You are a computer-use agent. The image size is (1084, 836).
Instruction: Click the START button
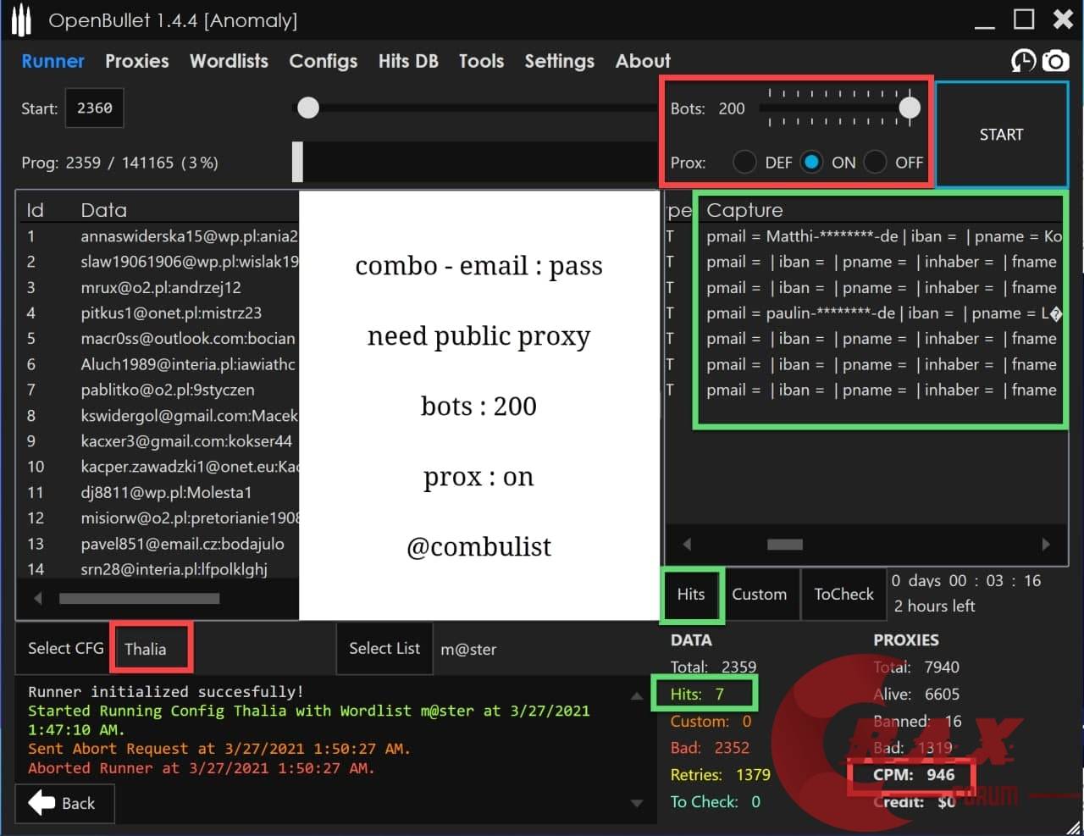1001,135
